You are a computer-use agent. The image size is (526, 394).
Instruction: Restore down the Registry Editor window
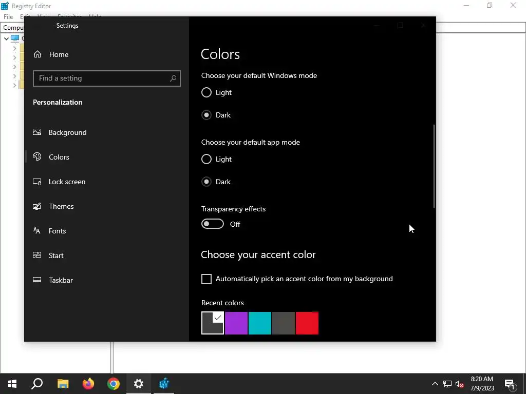point(490,5)
